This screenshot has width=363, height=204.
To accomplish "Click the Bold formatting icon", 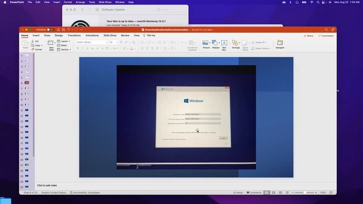I will [x=78, y=49].
